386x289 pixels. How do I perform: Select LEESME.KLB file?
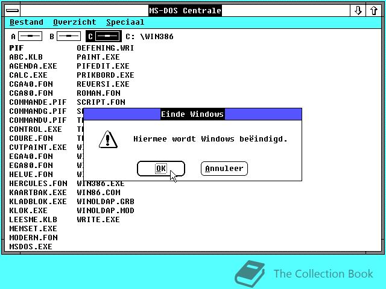[33, 219]
